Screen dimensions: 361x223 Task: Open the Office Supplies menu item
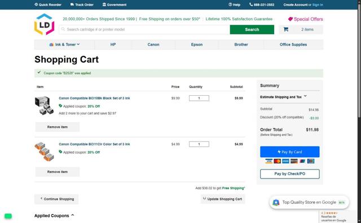coord(293,44)
